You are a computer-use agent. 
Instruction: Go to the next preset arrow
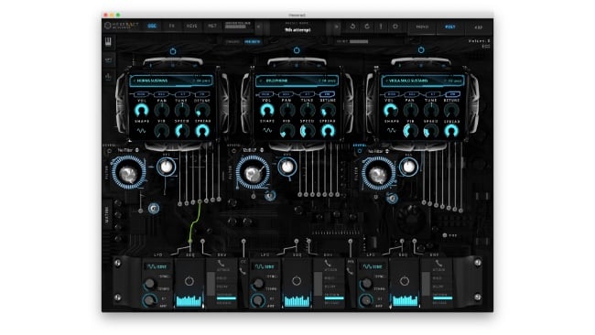(336, 27)
